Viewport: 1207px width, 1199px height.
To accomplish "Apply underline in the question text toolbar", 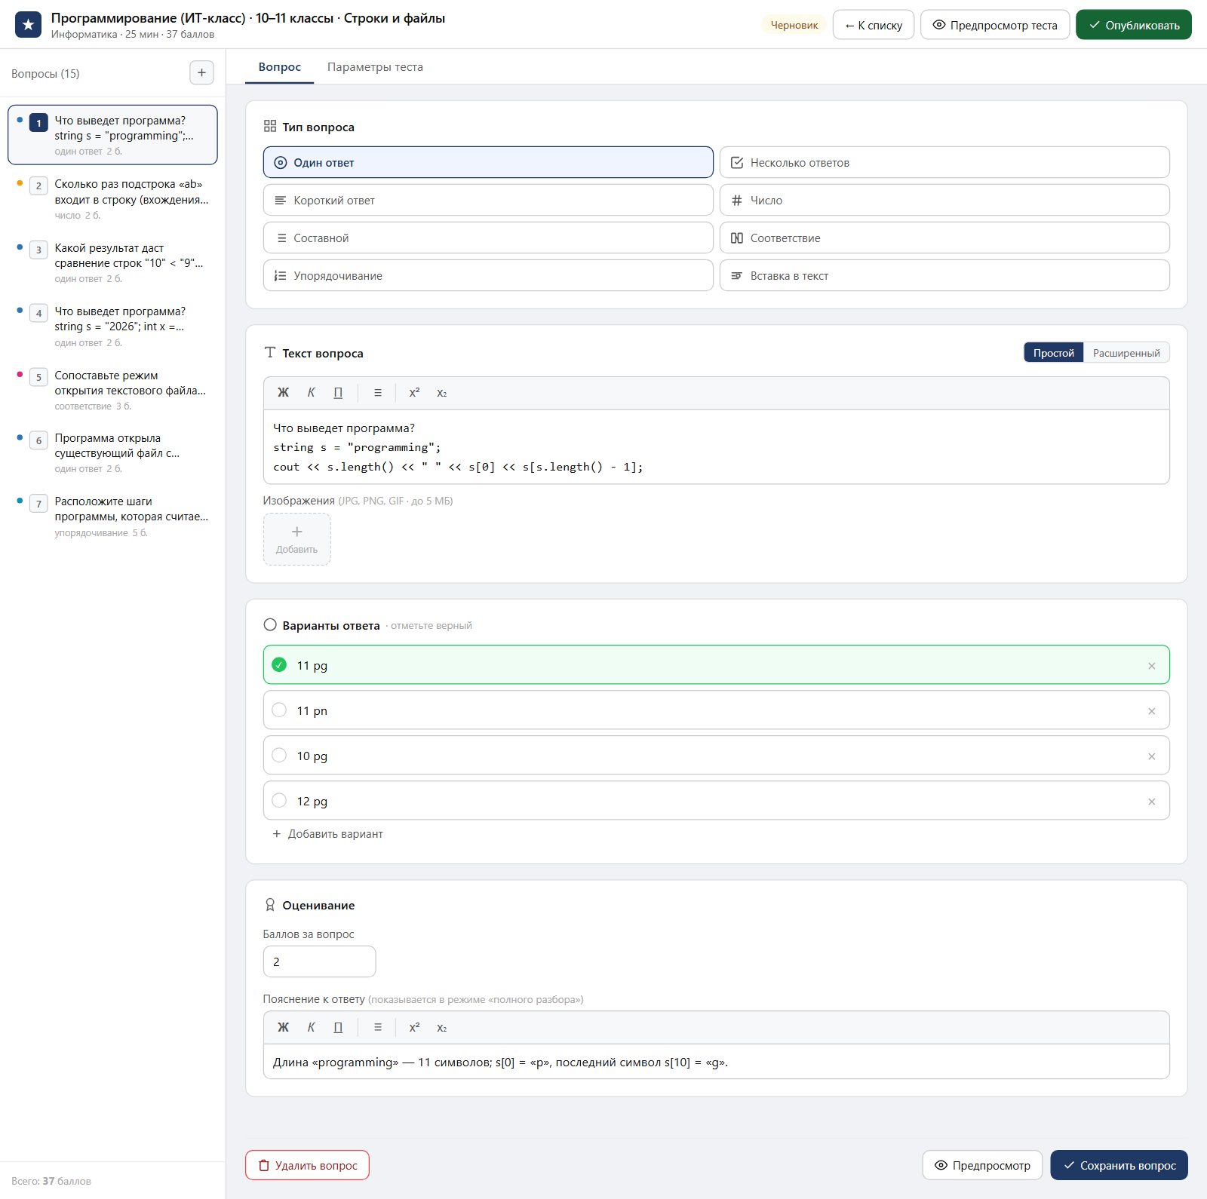I will (x=338, y=393).
